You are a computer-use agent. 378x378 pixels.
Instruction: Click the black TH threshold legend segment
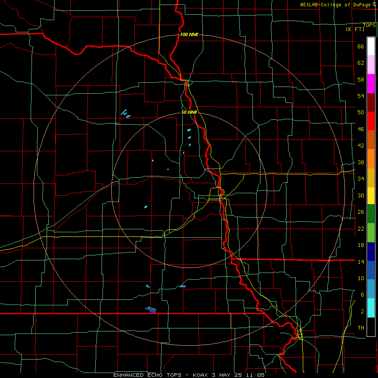pyautogui.click(x=371, y=327)
